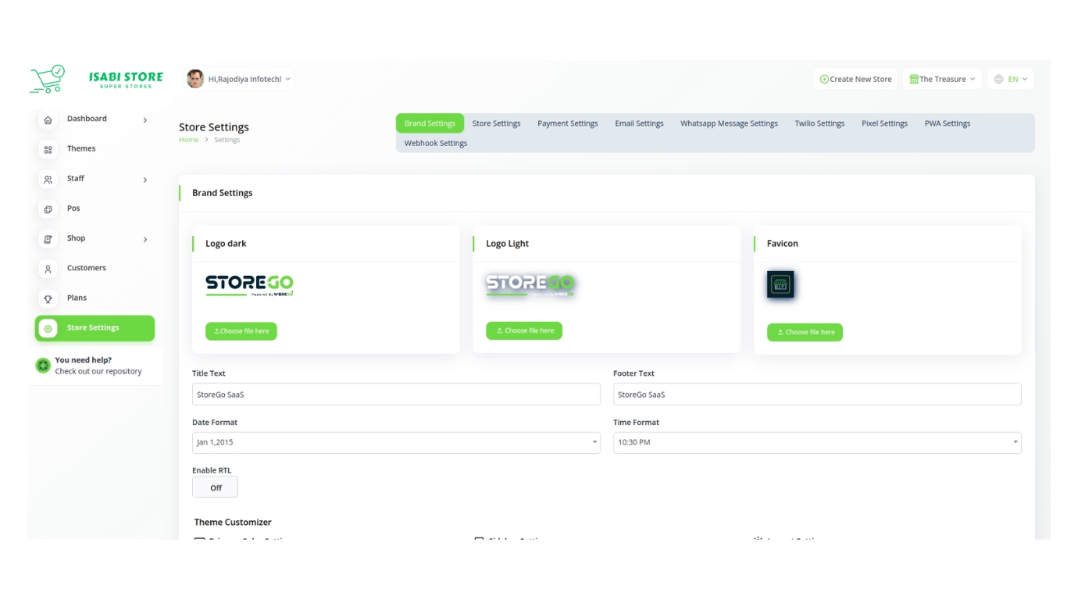Open the Time Format dropdown
1067x600 pixels.
tap(816, 443)
